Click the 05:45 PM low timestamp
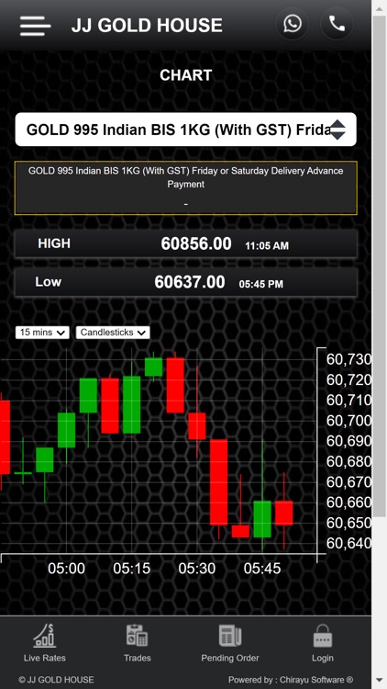387x689 pixels. click(x=260, y=284)
